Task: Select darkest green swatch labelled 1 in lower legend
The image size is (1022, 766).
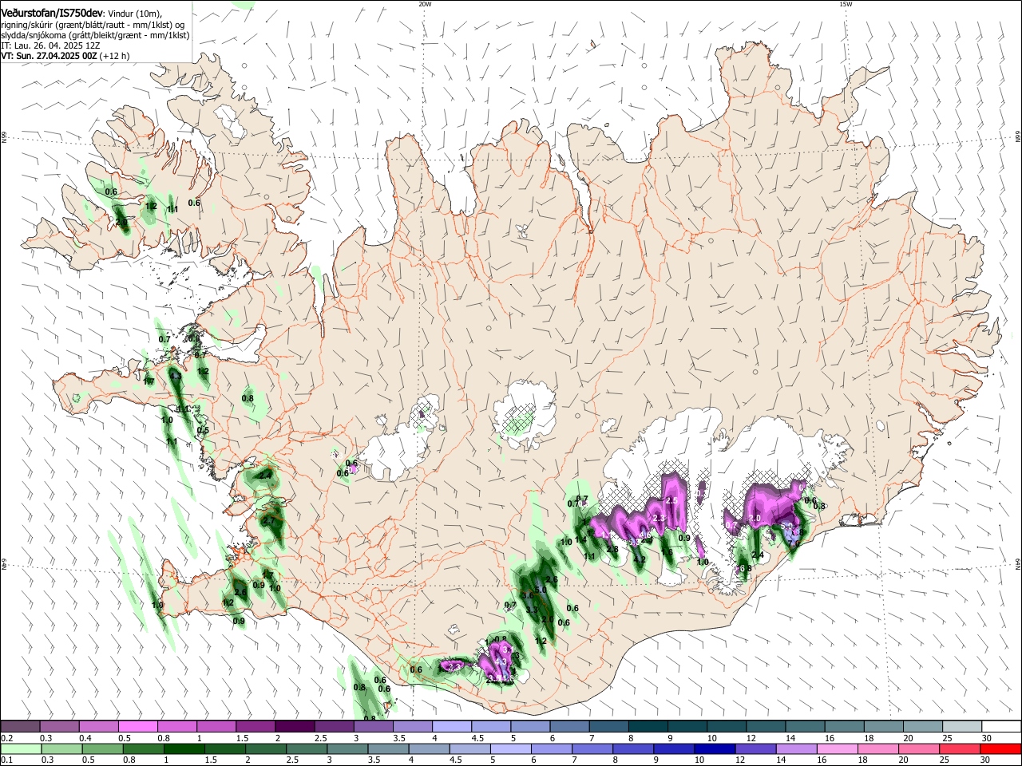Action: pos(183,748)
